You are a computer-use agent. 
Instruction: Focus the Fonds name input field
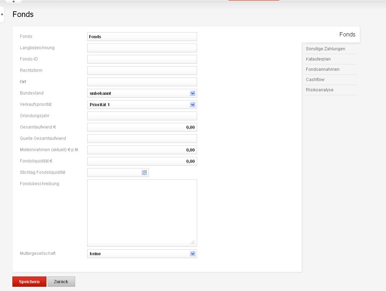pos(142,36)
